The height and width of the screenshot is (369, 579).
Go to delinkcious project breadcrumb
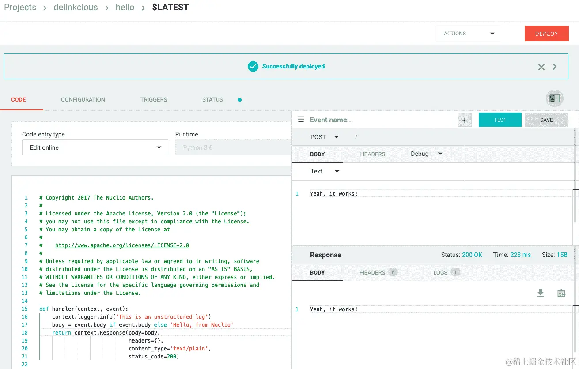(76, 8)
